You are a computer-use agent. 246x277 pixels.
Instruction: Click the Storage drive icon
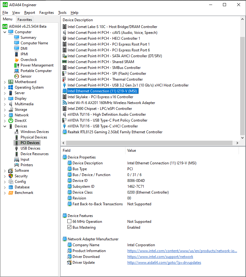11,110
